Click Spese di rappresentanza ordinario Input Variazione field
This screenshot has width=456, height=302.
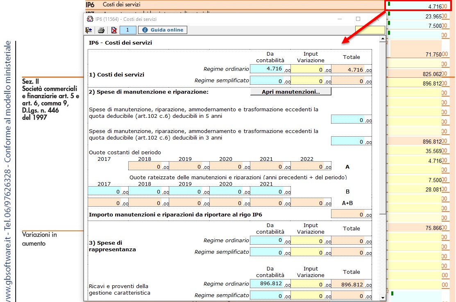click(x=311, y=241)
